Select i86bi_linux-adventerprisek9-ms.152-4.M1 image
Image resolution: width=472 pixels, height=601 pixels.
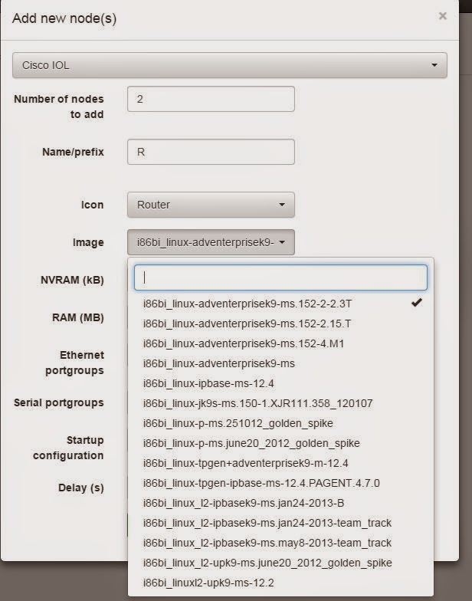click(x=280, y=343)
